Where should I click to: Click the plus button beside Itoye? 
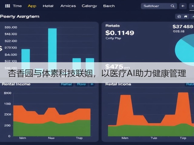92,84
